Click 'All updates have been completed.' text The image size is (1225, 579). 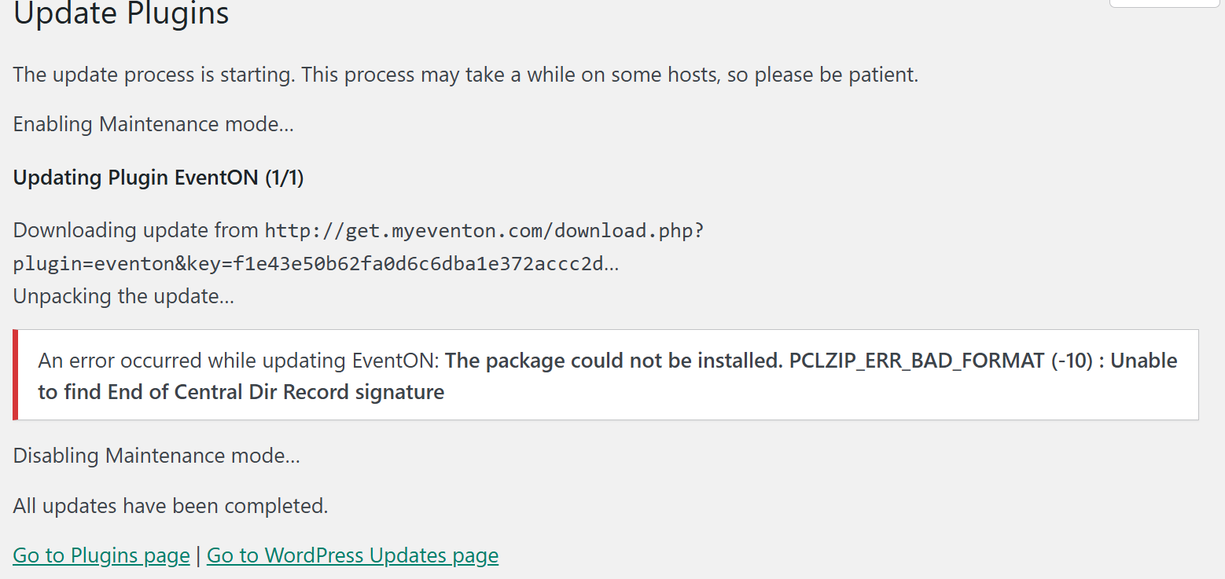[171, 506]
